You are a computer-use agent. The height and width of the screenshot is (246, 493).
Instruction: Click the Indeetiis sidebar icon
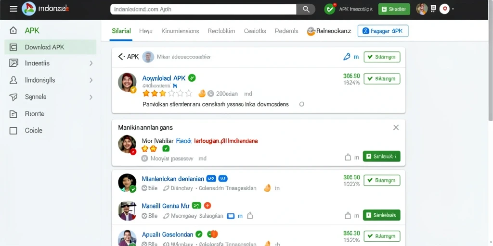coord(13,63)
